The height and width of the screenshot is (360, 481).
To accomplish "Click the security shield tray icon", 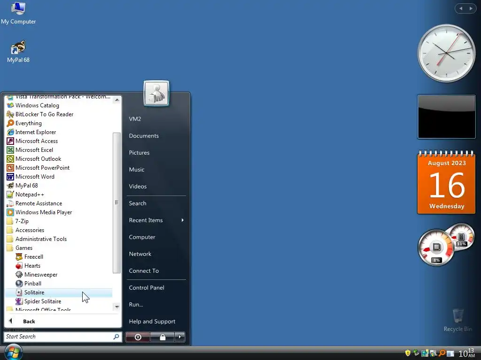I will [408, 353].
